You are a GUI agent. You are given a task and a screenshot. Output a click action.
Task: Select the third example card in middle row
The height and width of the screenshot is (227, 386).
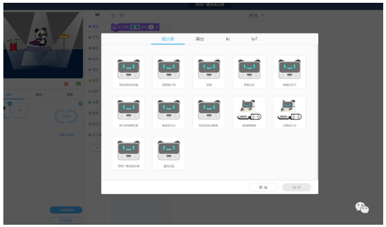pyautogui.click(x=209, y=113)
